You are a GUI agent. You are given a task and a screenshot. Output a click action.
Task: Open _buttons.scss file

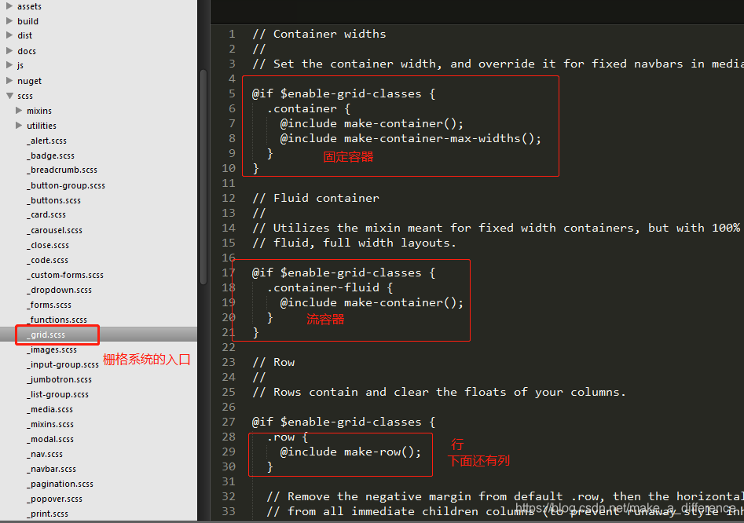pyautogui.click(x=53, y=200)
